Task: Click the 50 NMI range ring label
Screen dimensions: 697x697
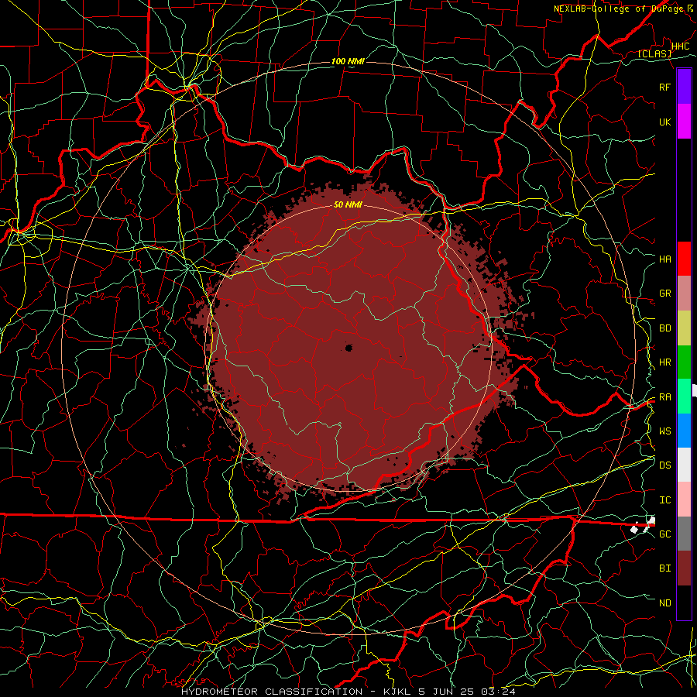Action: point(348,204)
